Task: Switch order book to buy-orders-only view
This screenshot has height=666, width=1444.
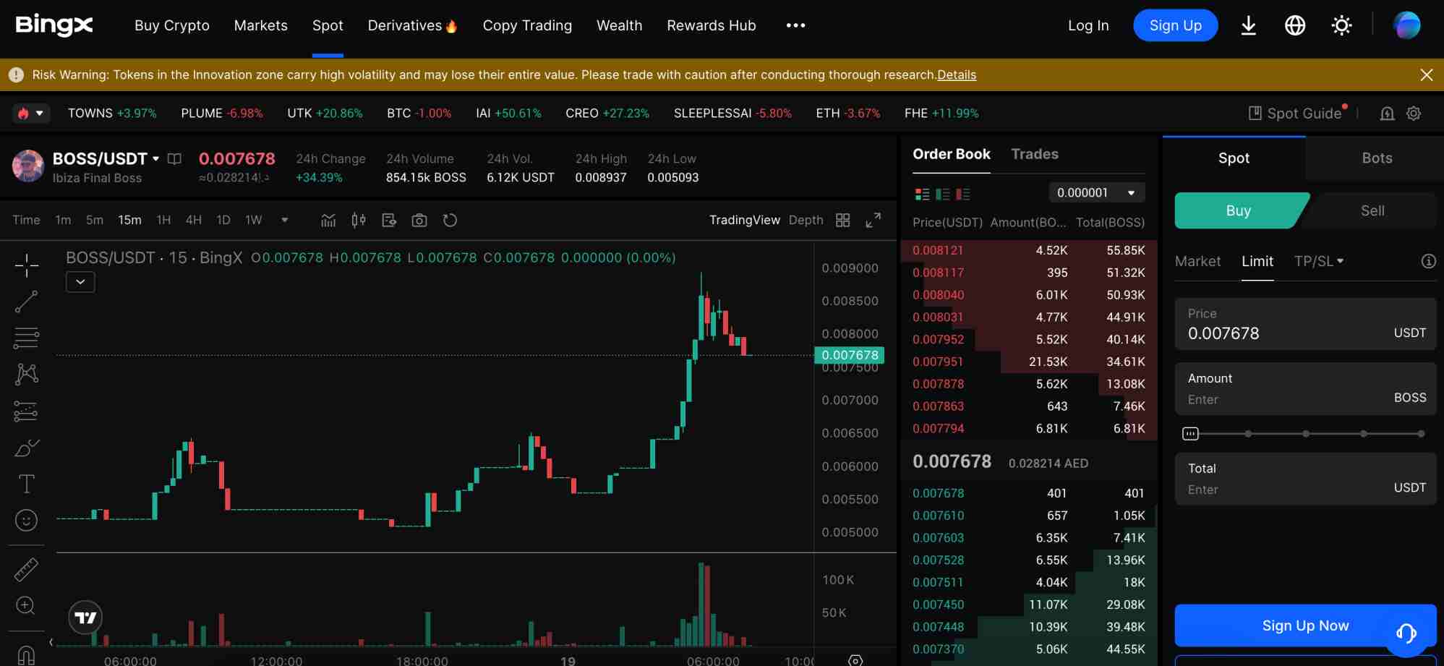Action: tap(941, 194)
